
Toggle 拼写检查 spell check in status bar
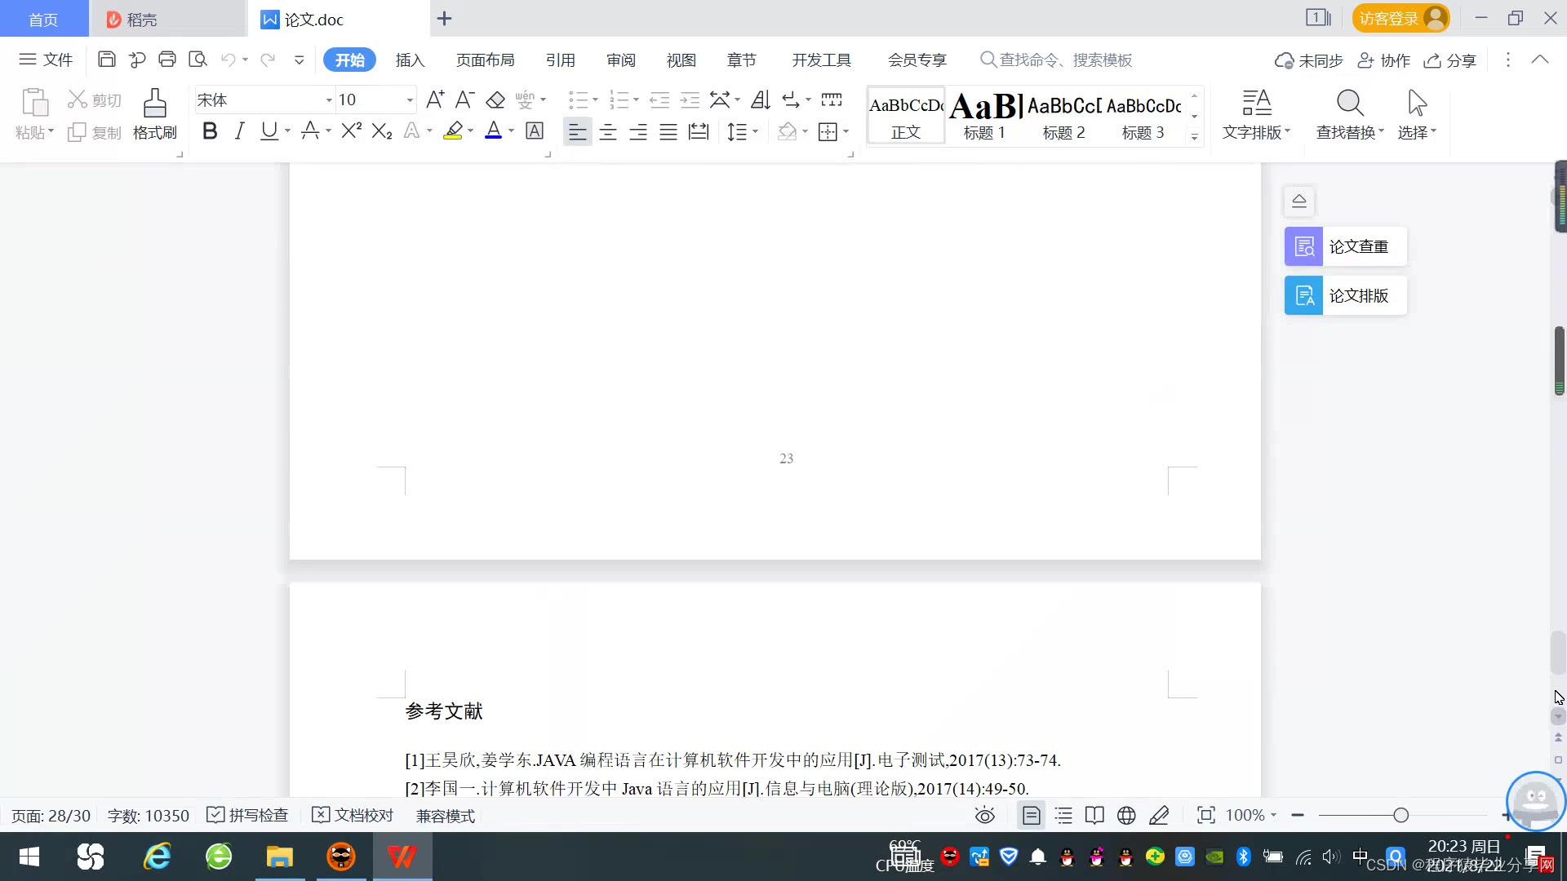248,815
